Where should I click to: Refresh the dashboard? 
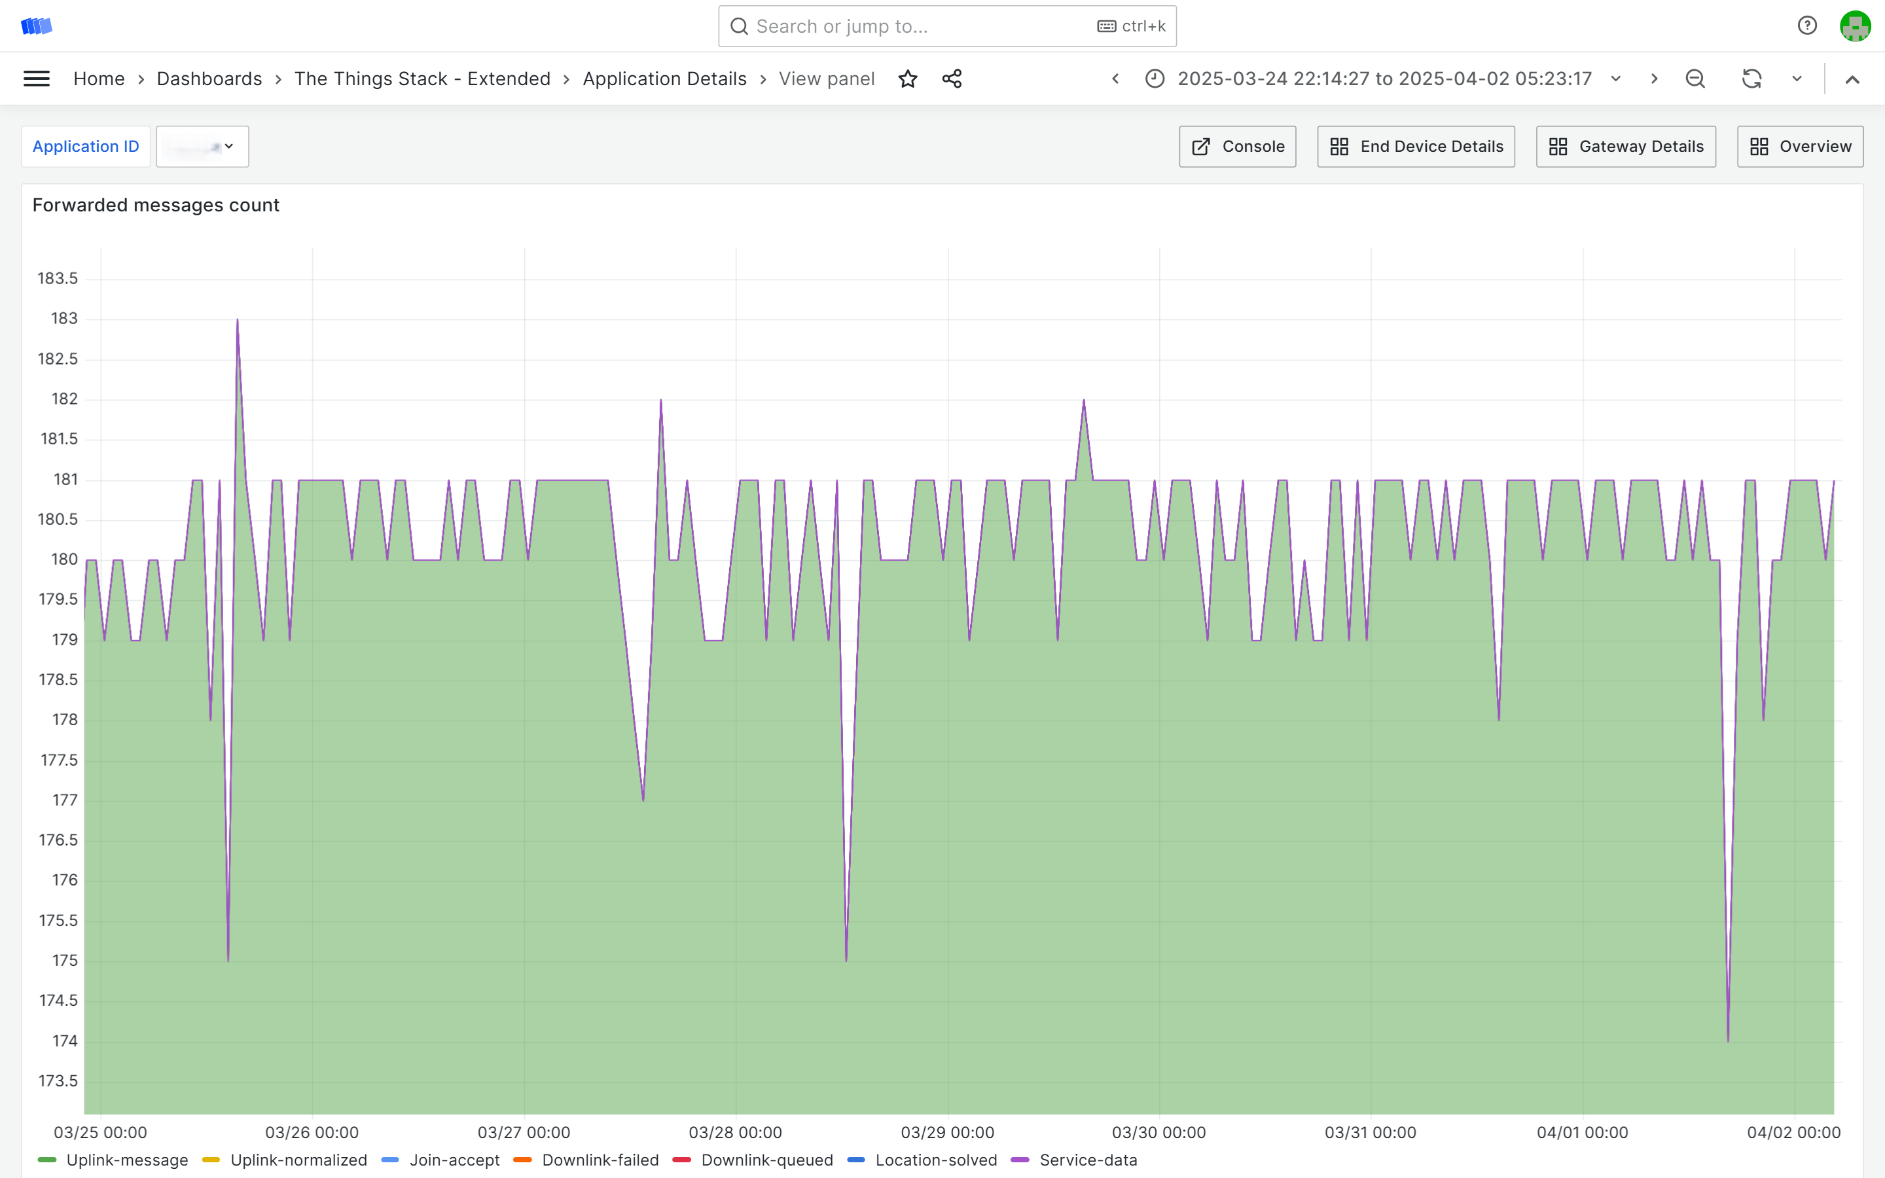1751,79
